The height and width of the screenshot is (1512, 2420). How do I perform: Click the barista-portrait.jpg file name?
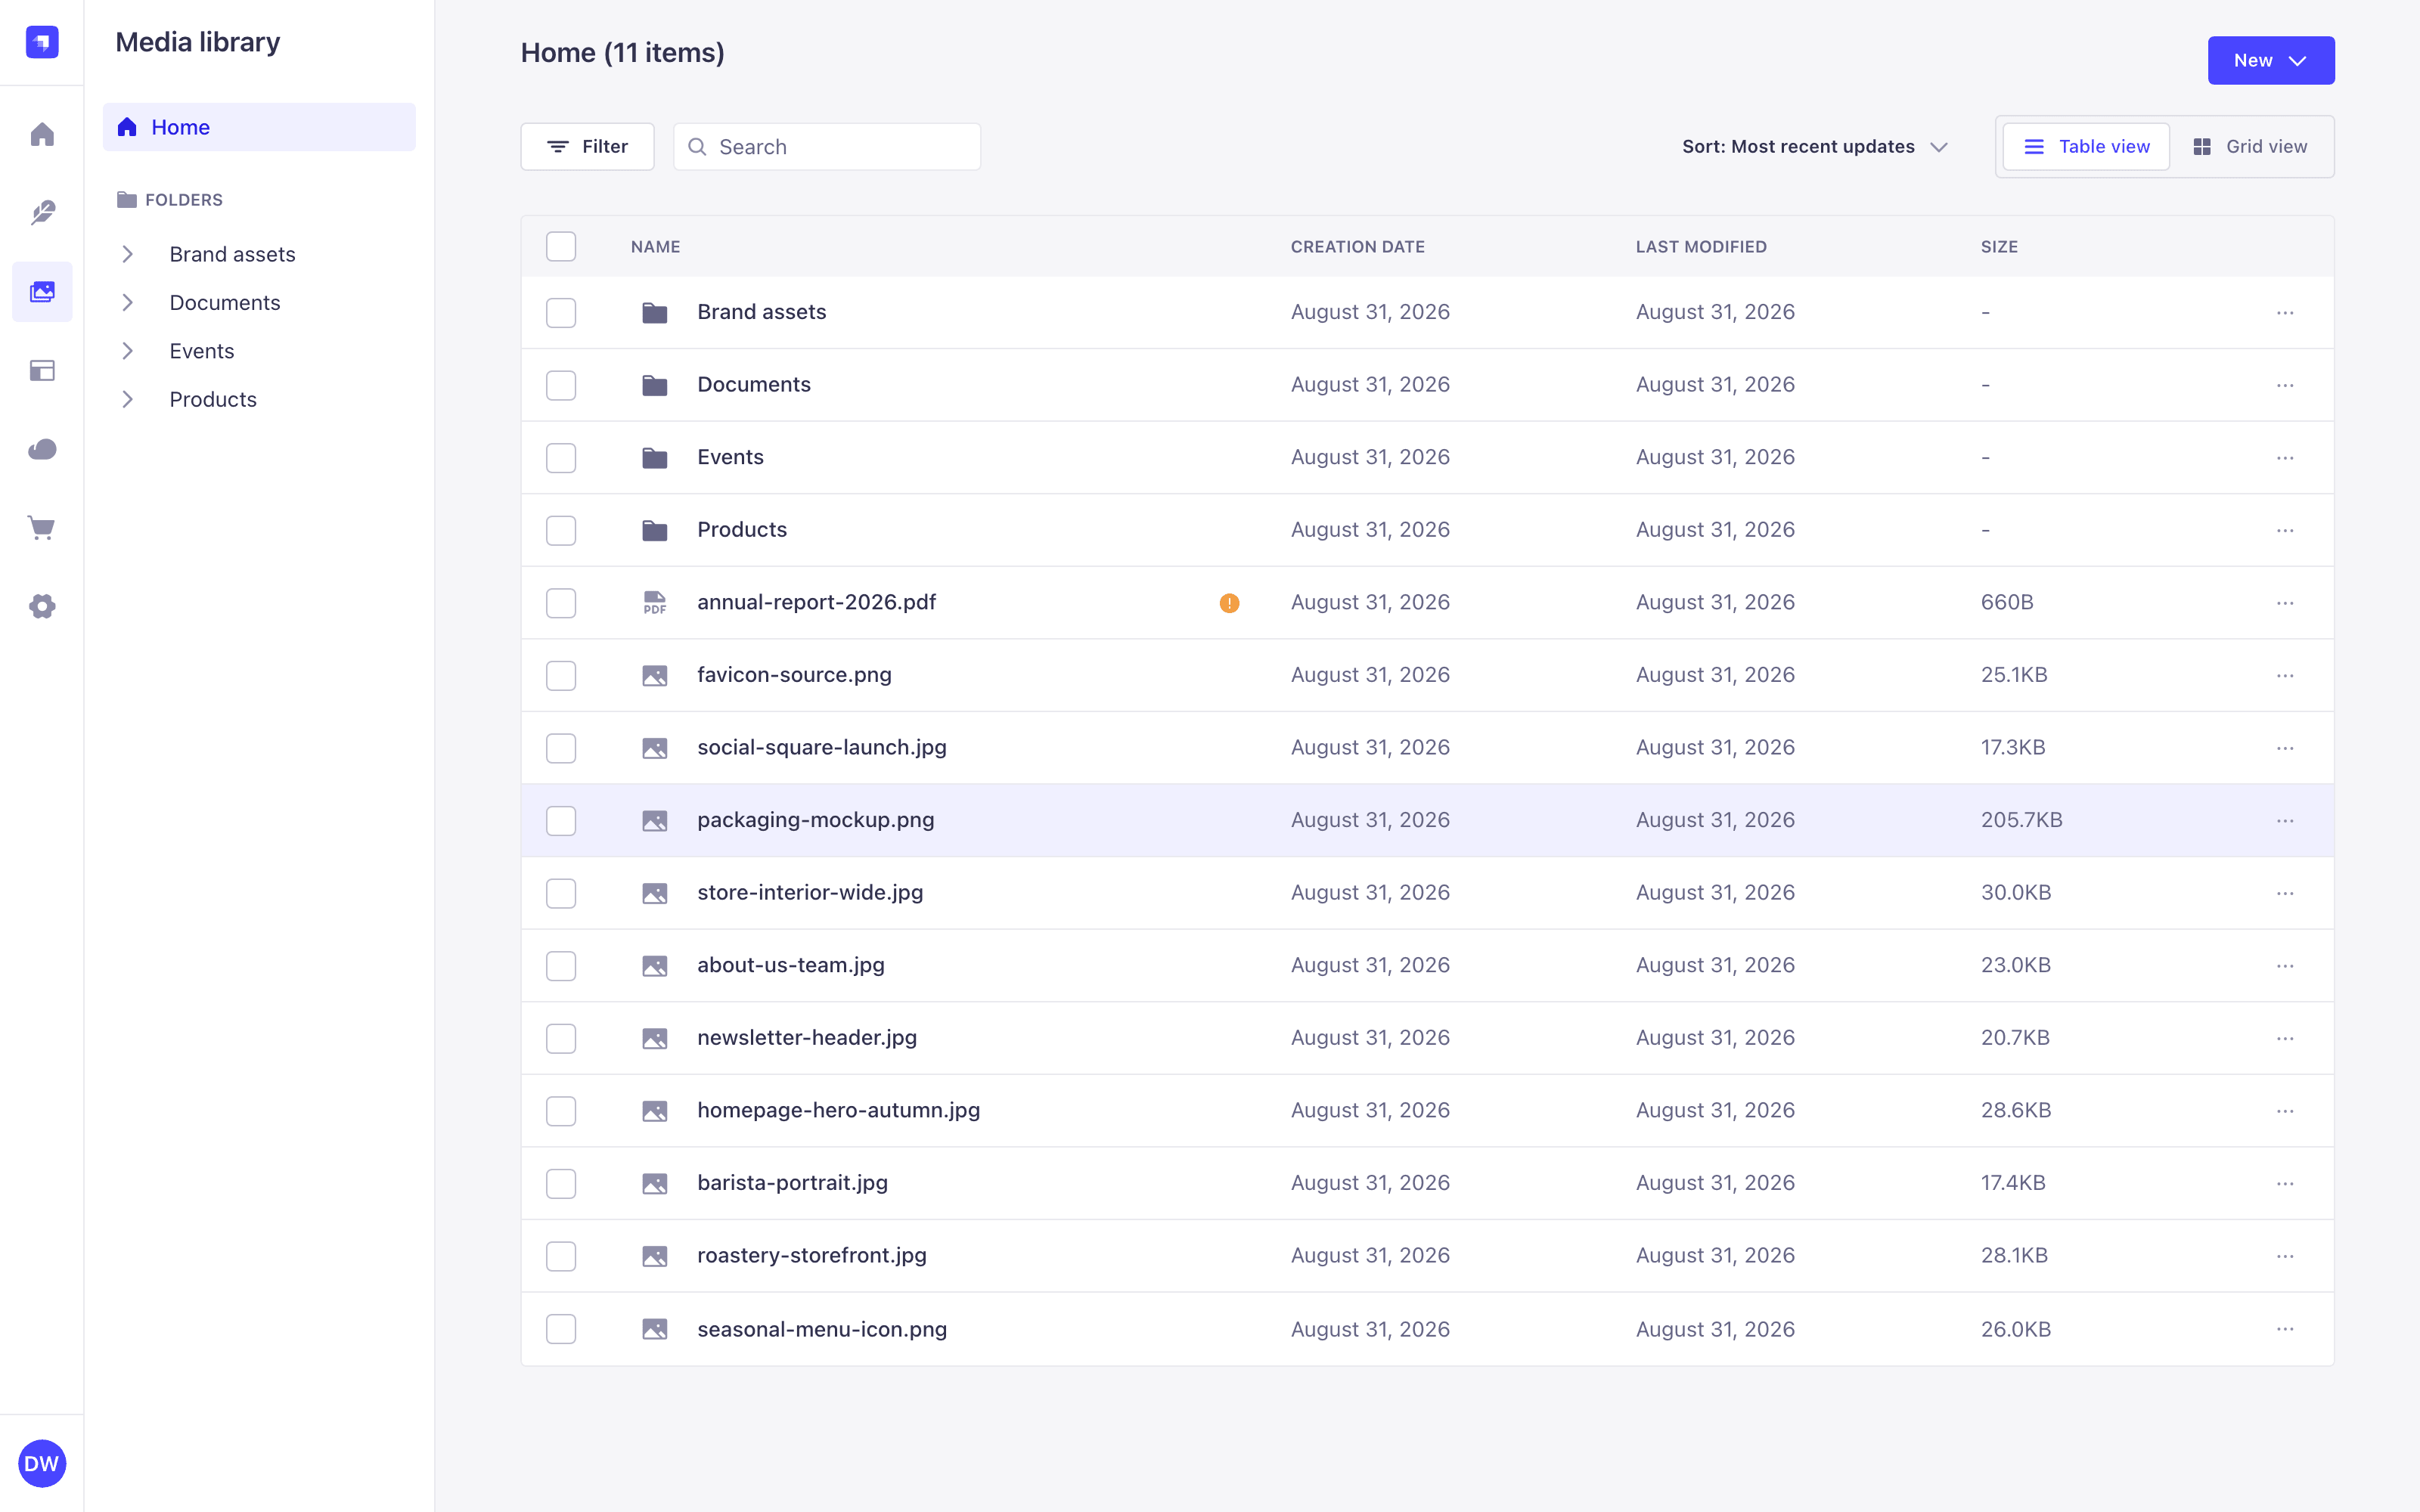(x=792, y=1183)
